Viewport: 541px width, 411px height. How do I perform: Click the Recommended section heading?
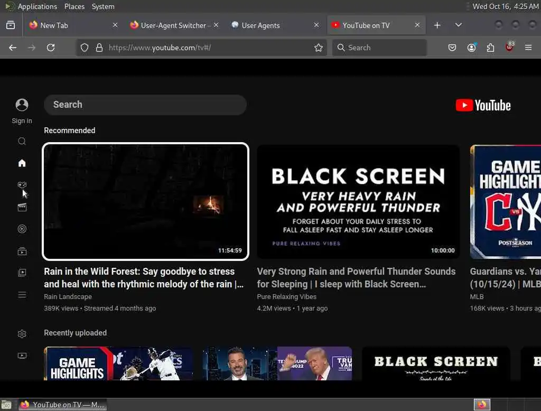click(69, 130)
